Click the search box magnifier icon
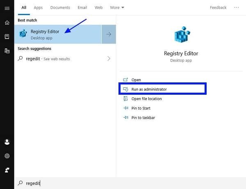Screen dimensions: 246x189 pyautogui.click(x=20, y=183)
